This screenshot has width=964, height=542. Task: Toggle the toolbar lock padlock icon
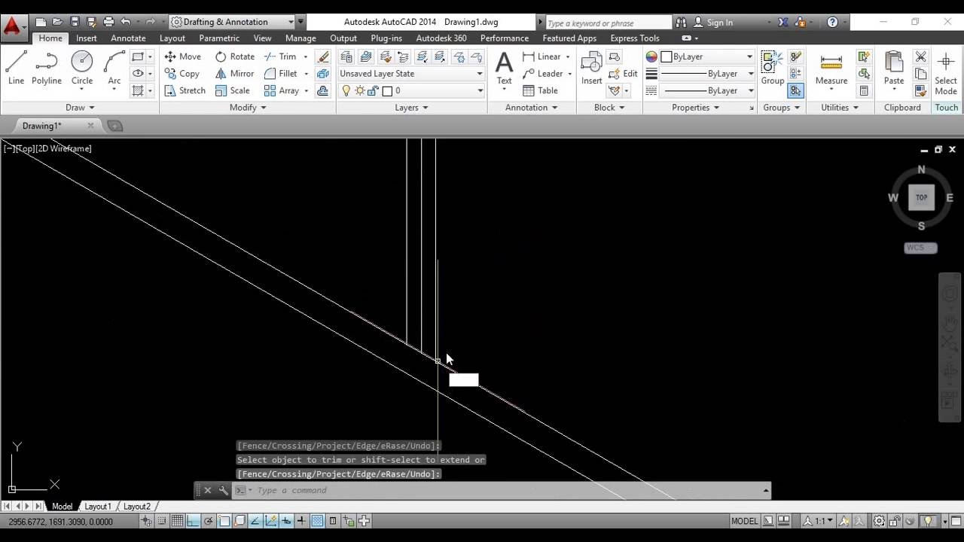pyautogui.click(x=895, y=521)
